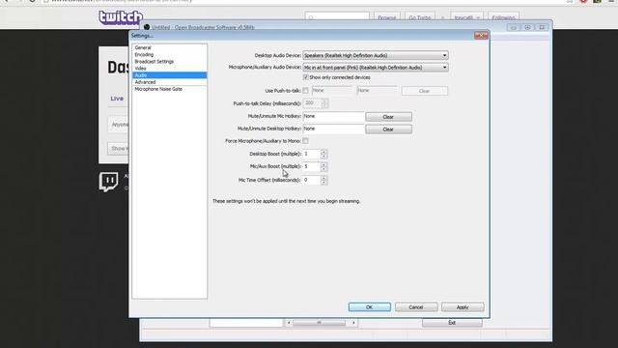This screenshot has width=618, height=348.
Task: Click Mic/Aux Boost value field
Action: pyautogui.click(x=311, y=167)
